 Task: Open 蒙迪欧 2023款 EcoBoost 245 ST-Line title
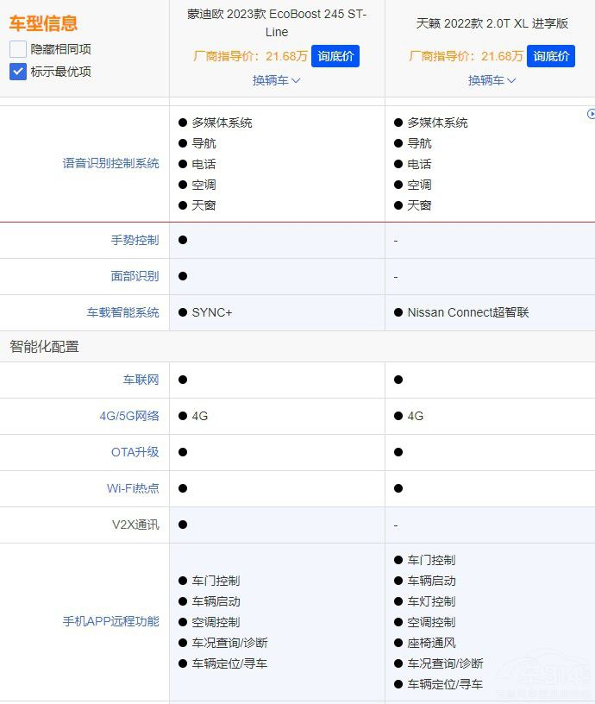point(277,22)
